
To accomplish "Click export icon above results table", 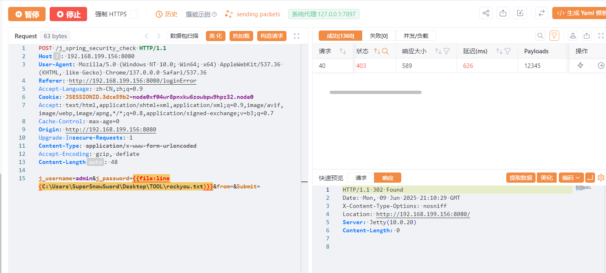I will [586, 36].
